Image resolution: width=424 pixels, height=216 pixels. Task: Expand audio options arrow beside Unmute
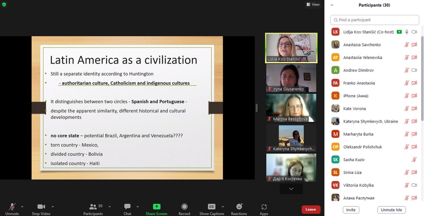(22, 207)
